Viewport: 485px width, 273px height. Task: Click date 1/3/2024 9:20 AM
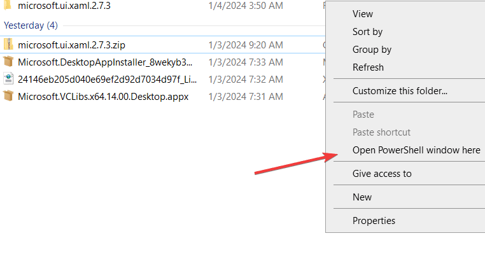coord(246,45)
